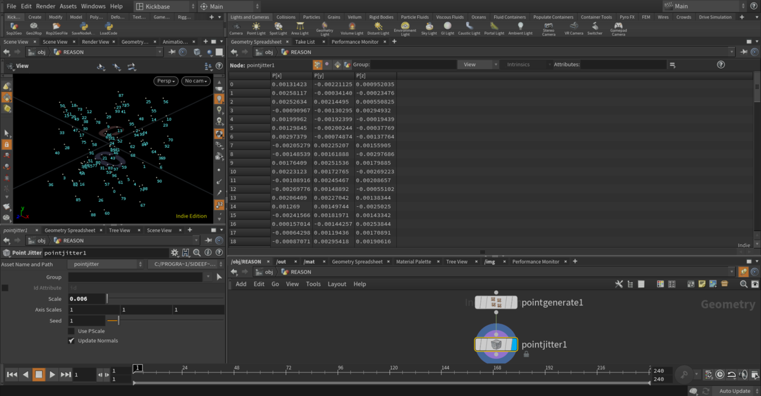
Task: Open the Persp viewport dropdown
Action: [166, 81]
